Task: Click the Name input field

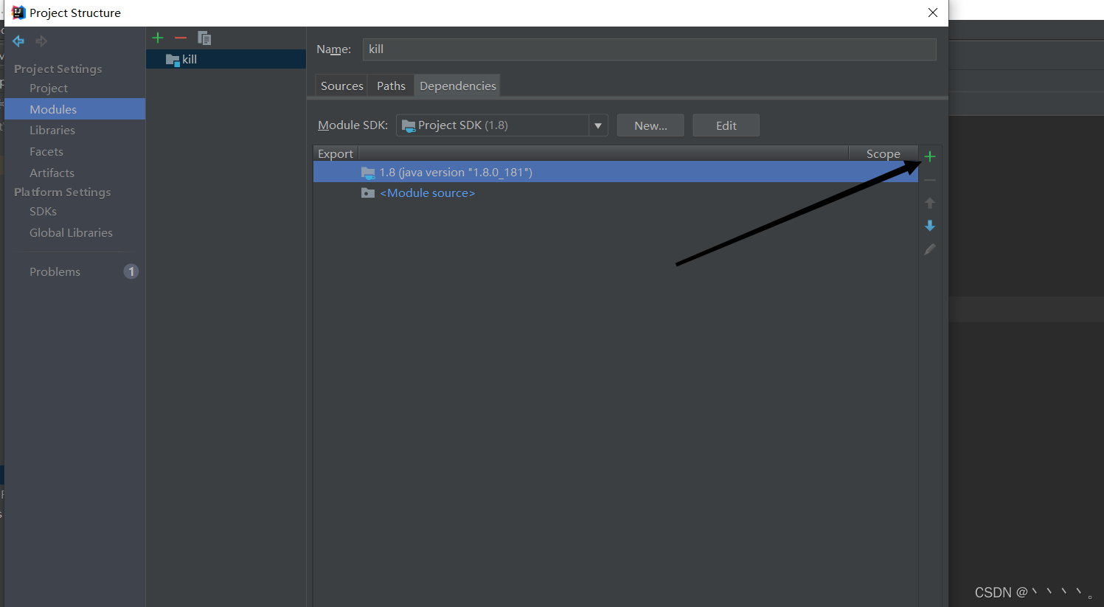Action: pyautogui.click(x=649, y=49)
